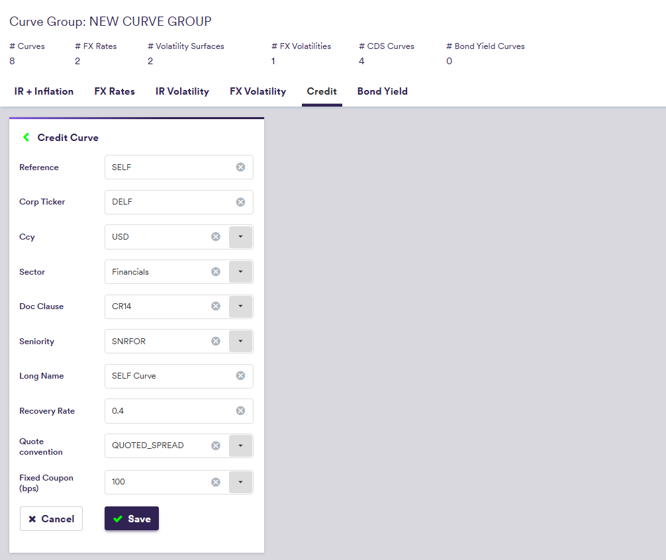The height and width of the screenshot is (560, 666).
Task: Open the Doc Clause dropdown
Action: pyautogui.click(x=240, y=306)
